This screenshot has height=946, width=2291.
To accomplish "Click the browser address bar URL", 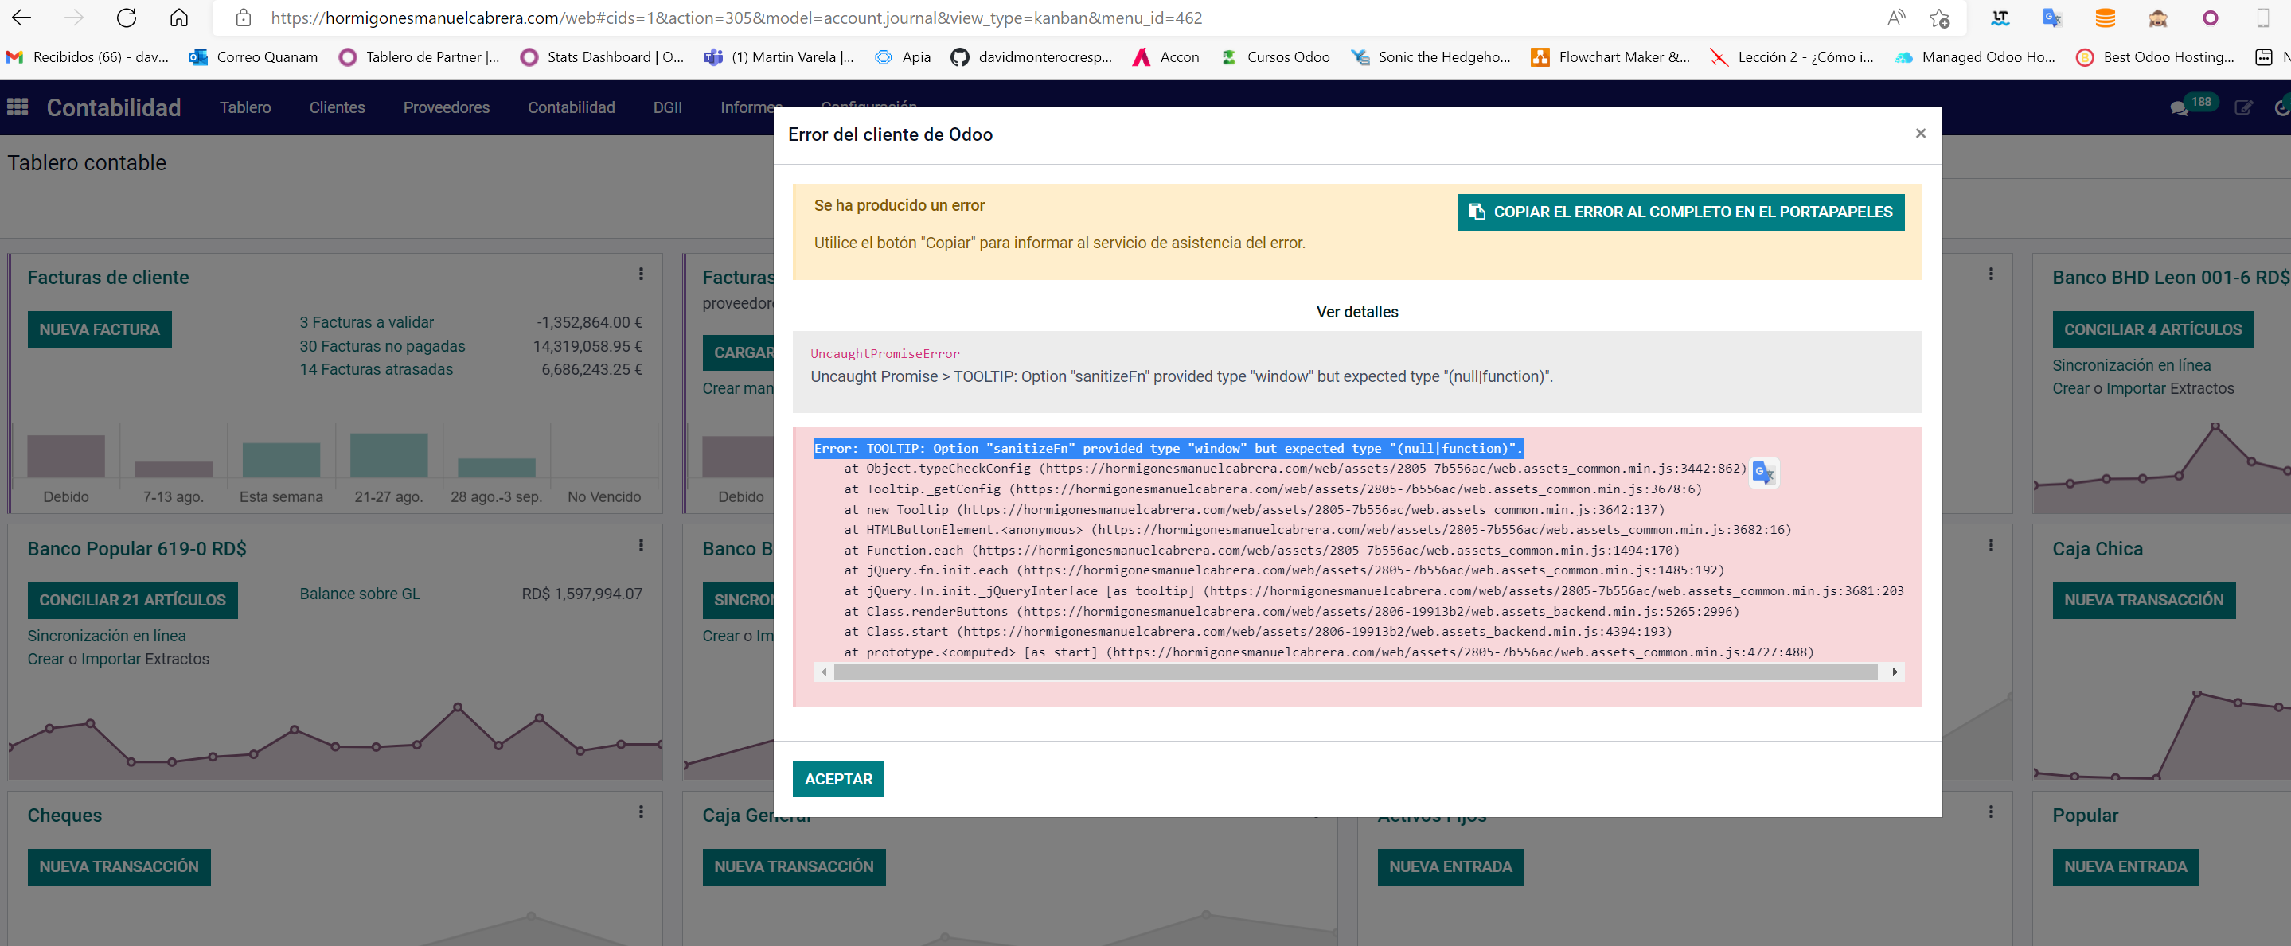I will pyautogui.click(x=736, y=18).
